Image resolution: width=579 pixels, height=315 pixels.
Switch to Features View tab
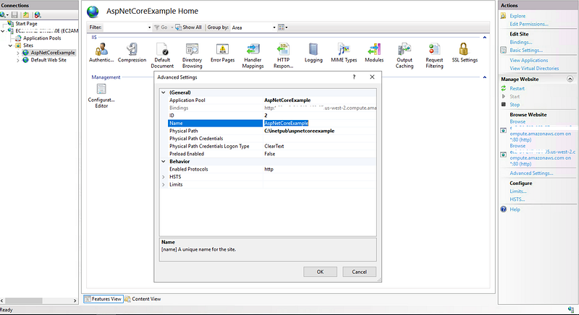click(x=103, y=299)
